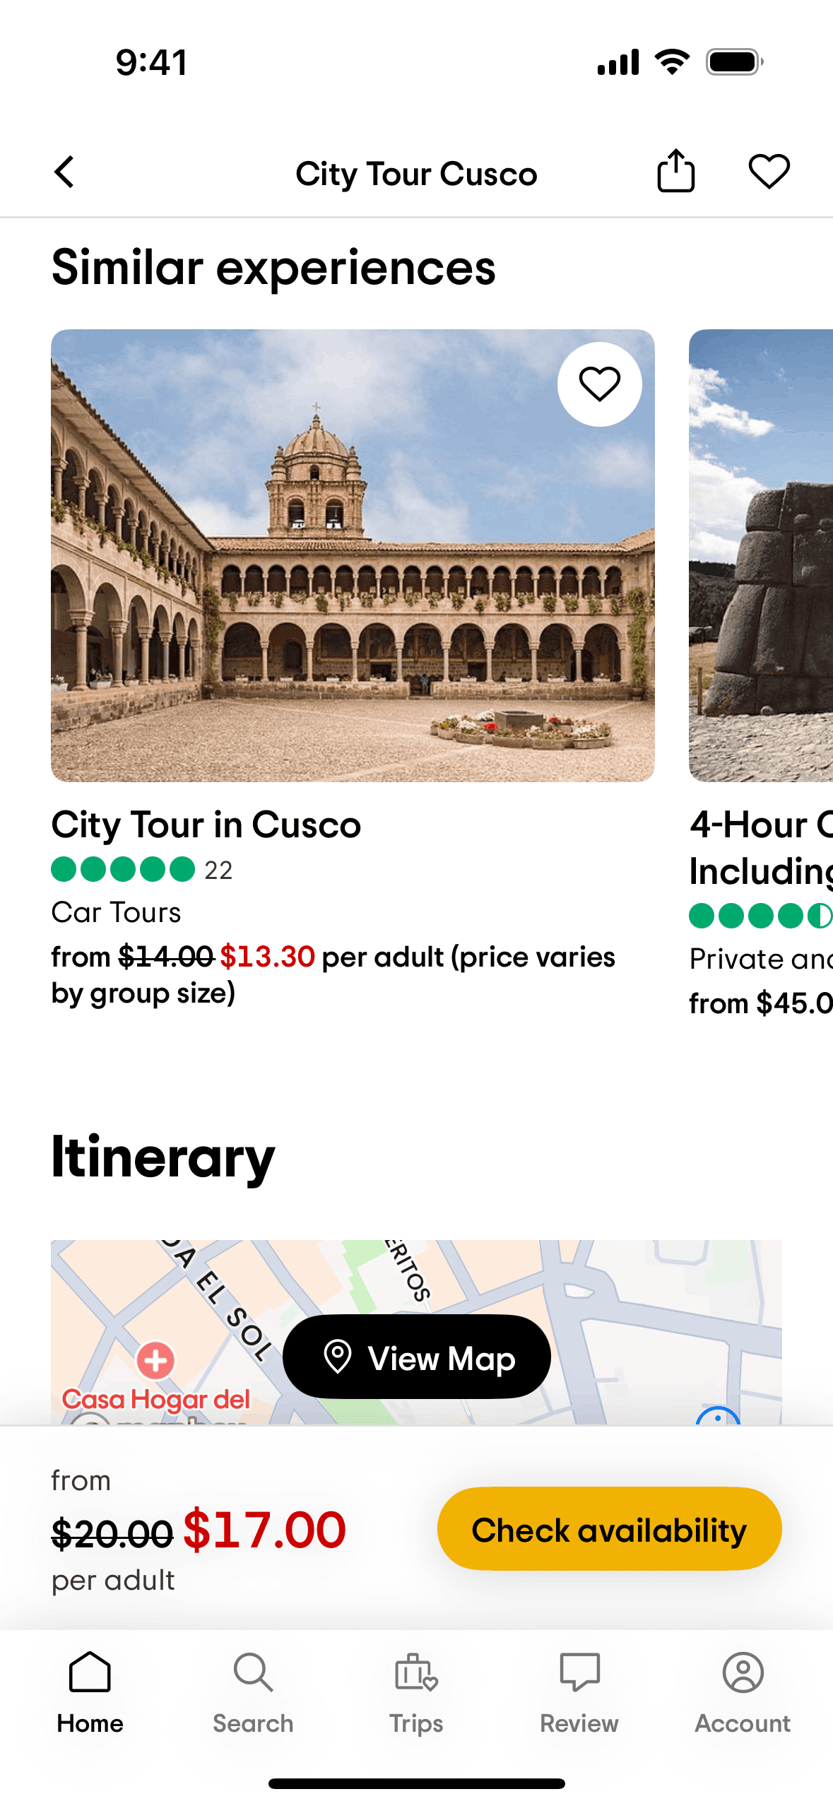Image resolution: width=833 pixels, height=1806 pixels.
Task: Tap the share icon in header
Action: pyautogui.click(x=675, y=172)
